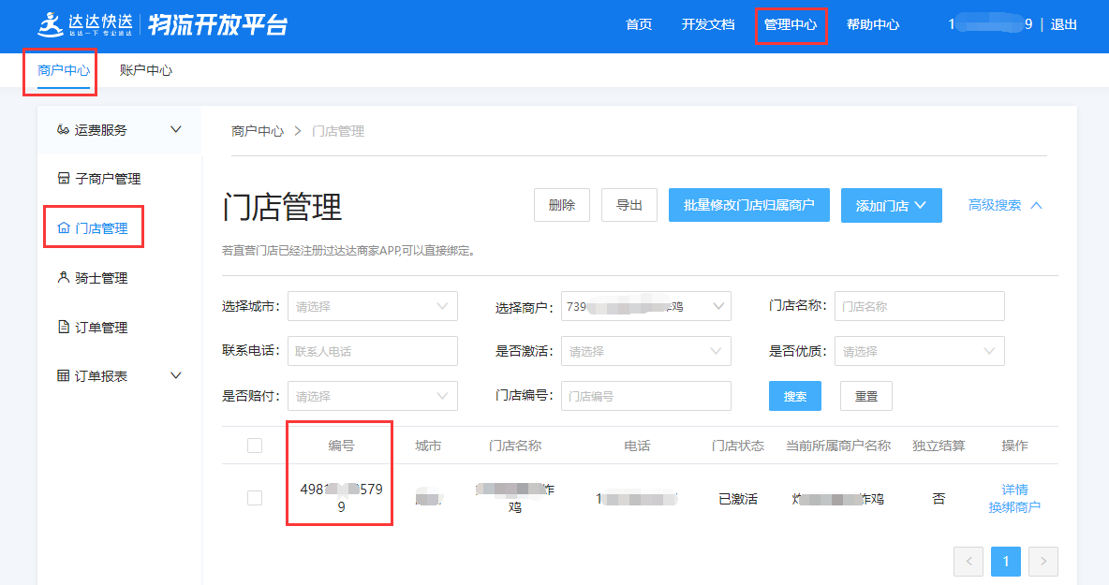Open the 是否激活 dropdown
Image resolution: width=1109 pixels, height=585 pixels.
645,351
